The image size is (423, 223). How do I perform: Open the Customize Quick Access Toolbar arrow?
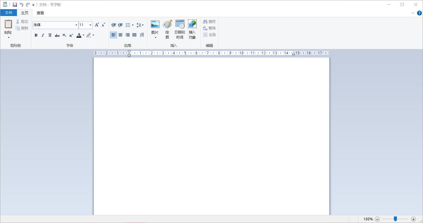33,5
